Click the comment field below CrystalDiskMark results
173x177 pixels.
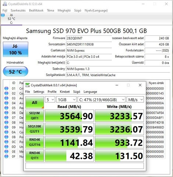(85, 166)
